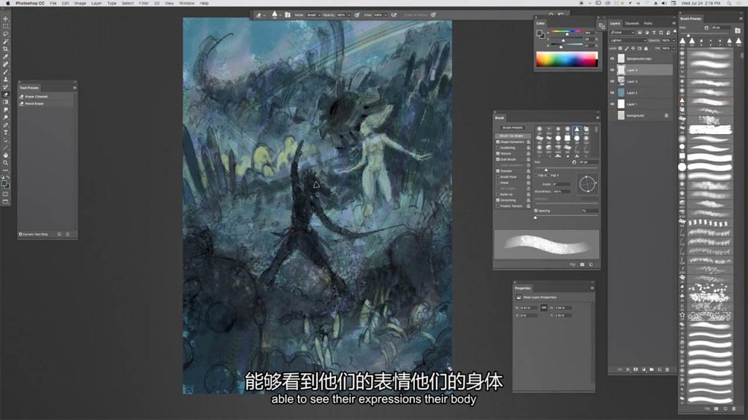Select the Hand tool
Screen dimensions: 748x420
click(6, 155)
